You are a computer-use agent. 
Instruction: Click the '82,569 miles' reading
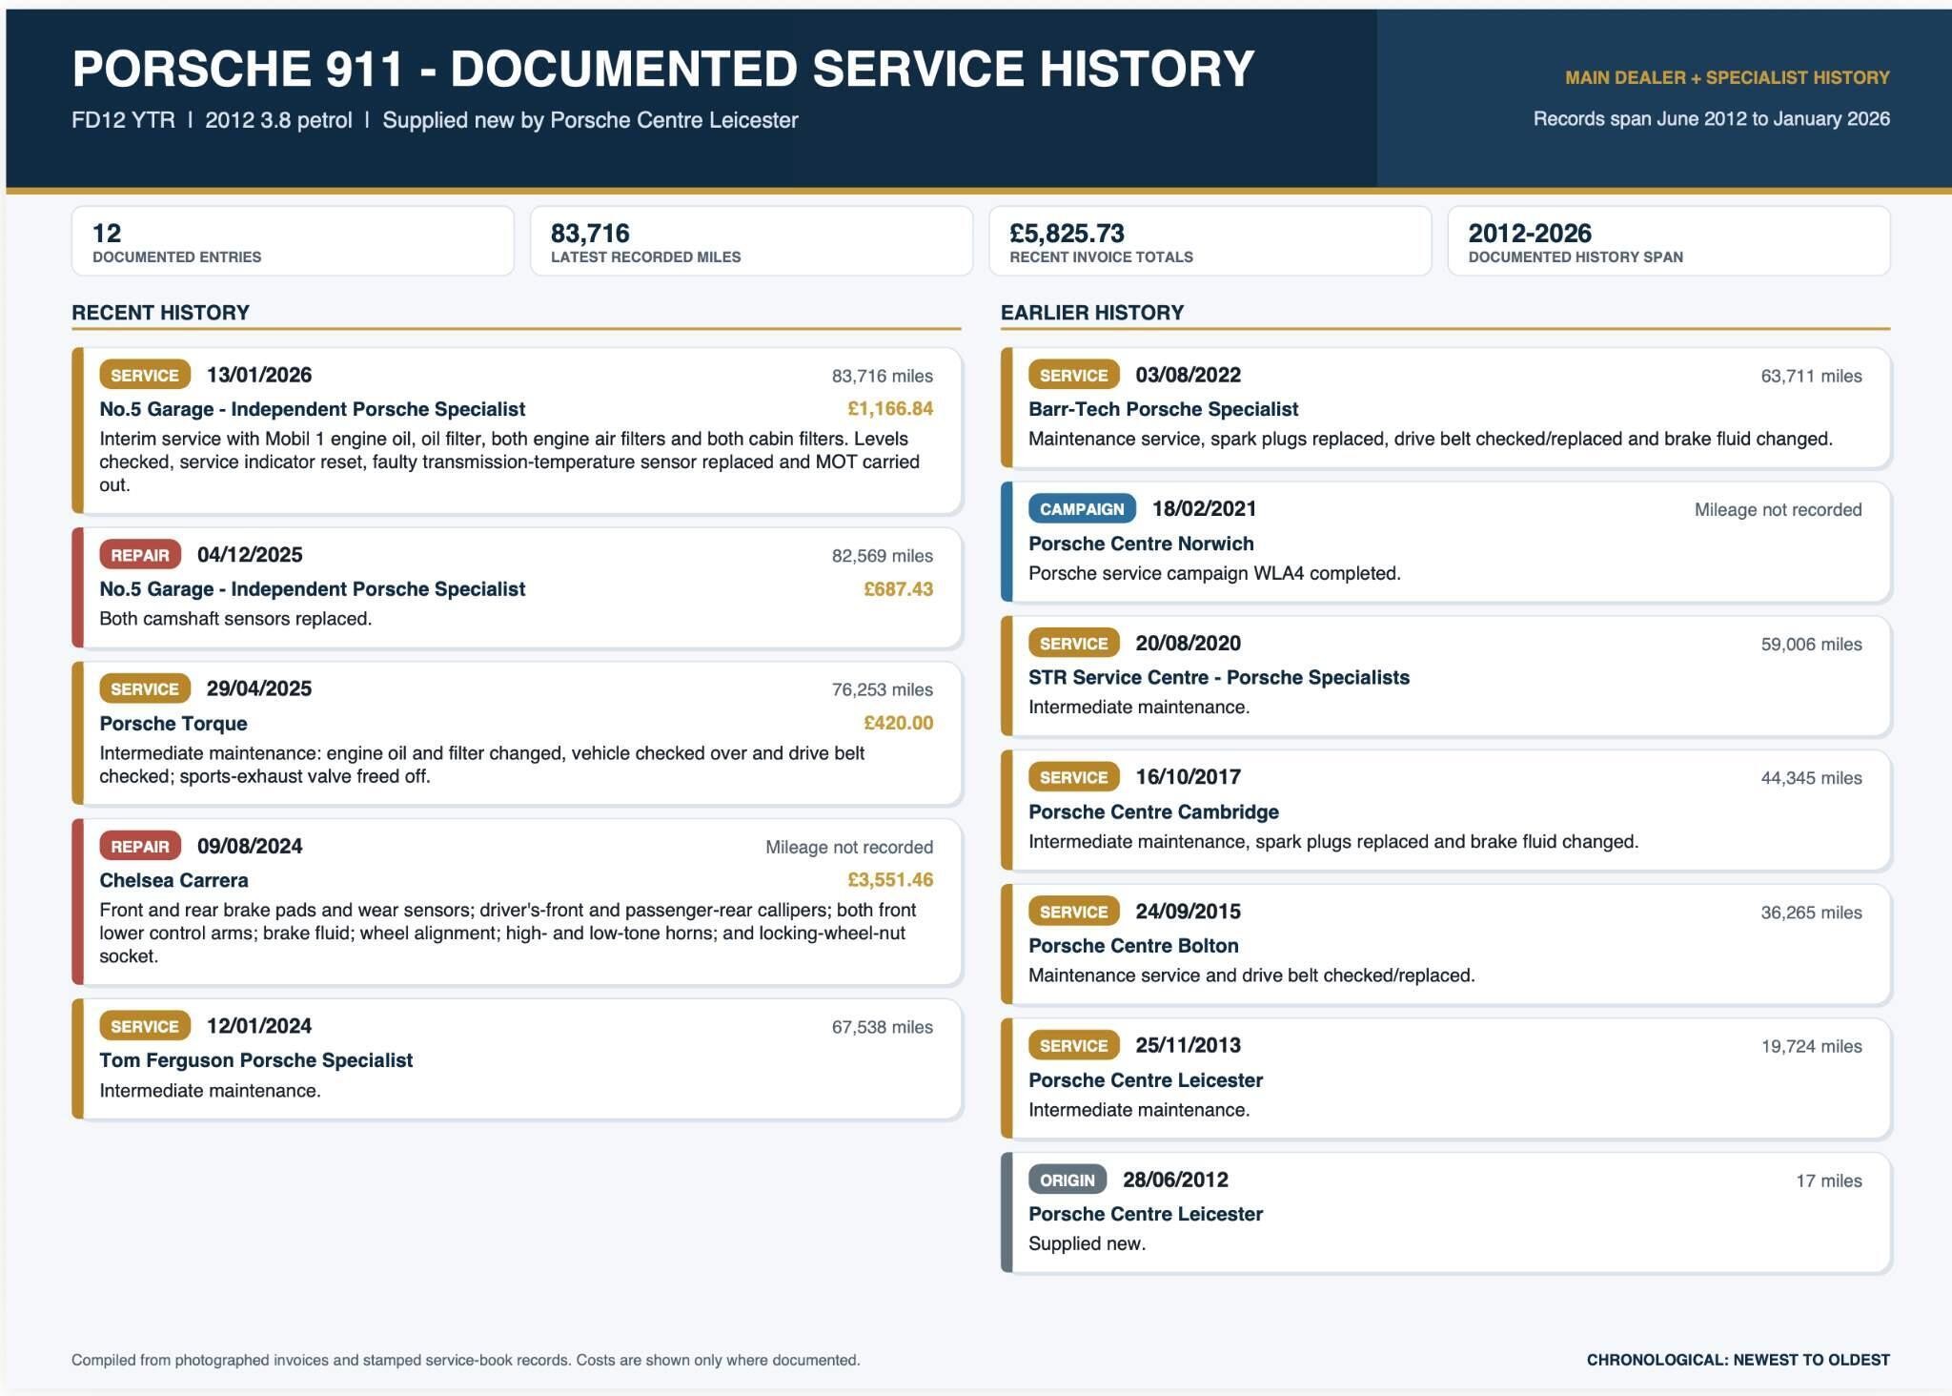(x=883, y=556)
